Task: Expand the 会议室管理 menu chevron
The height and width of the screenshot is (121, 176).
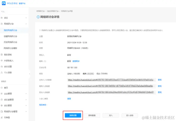Action: pos(26,100)
